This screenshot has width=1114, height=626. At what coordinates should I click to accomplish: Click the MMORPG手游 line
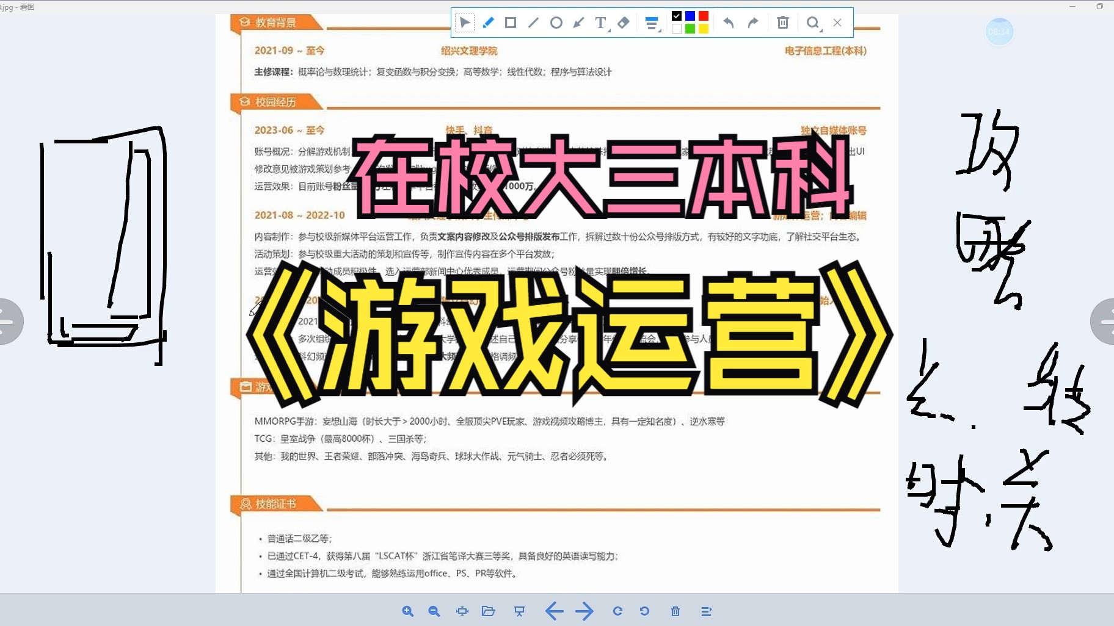point(490,422)
